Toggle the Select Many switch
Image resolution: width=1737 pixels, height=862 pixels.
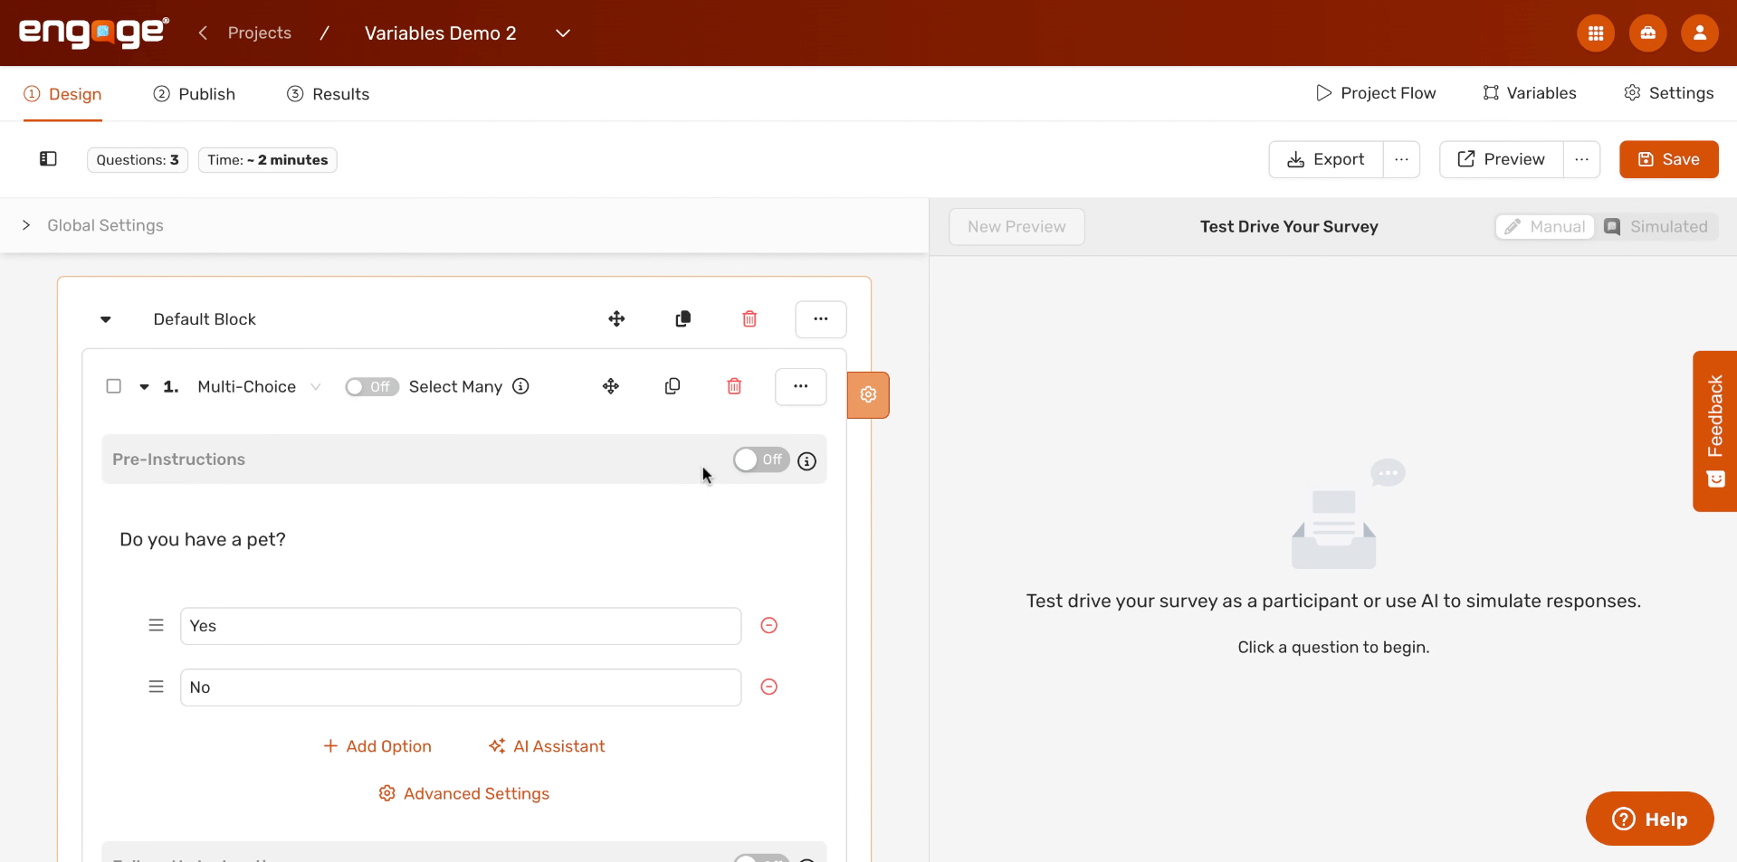tap(371, 386)
